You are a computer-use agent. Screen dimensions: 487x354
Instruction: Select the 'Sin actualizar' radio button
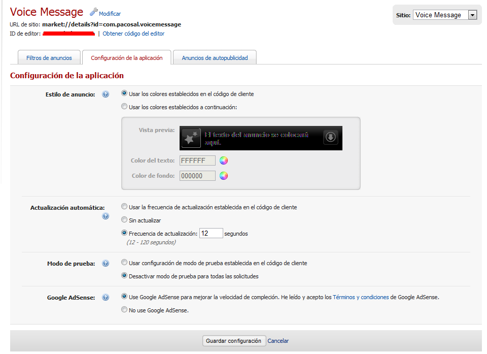point(124,220)
